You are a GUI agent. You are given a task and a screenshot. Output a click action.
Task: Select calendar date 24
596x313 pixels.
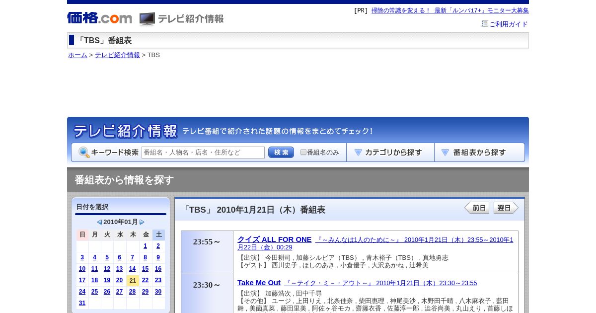point(82,292)
